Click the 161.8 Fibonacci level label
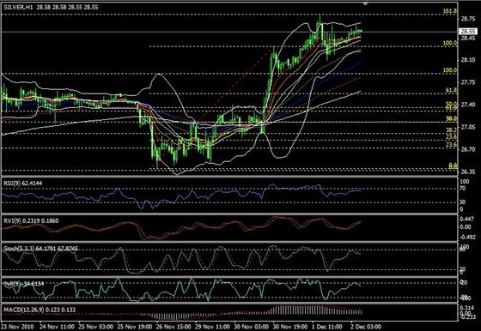This screenshot has height=331, width=481. [x=450, y=11]
